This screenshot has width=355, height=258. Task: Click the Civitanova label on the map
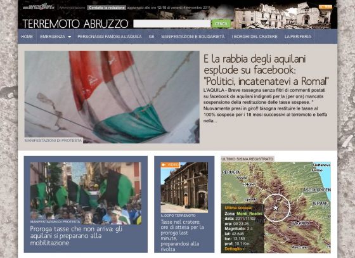tap(322, 165)
